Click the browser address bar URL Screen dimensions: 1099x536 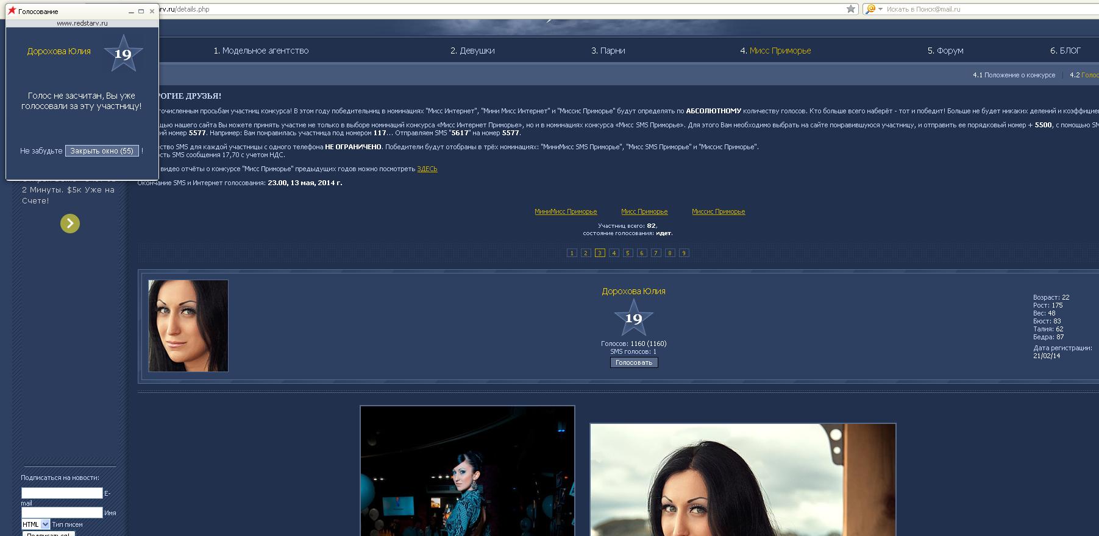pyautogui.click(x=183, y=9)
